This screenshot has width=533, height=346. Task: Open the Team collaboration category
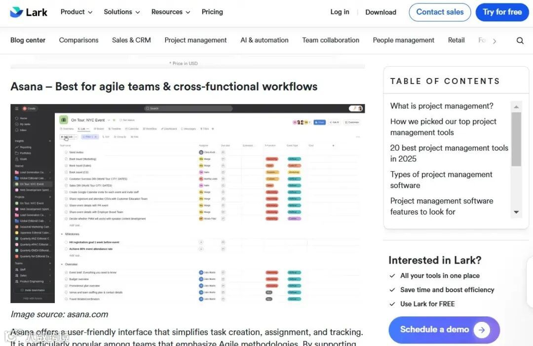pos(331,40)
